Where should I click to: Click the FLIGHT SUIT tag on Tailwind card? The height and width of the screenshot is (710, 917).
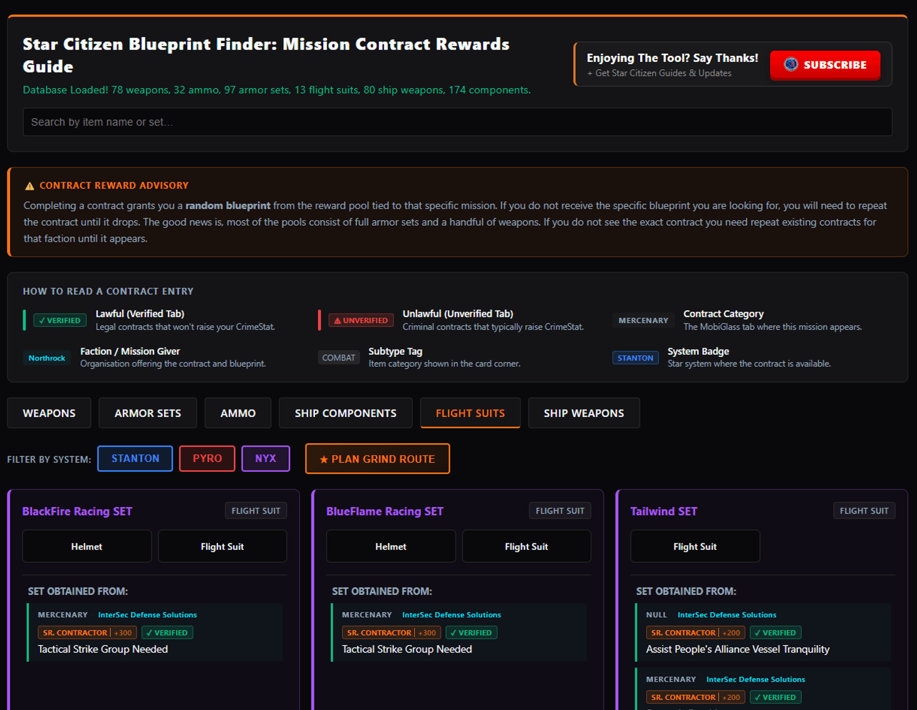(864, 511)
